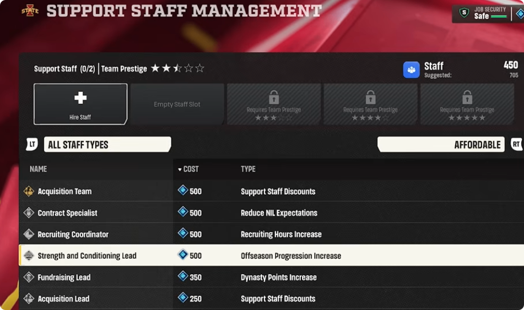Click the 450 staff points value
This screenshot has height=310, width=524.
coord(511,65)
